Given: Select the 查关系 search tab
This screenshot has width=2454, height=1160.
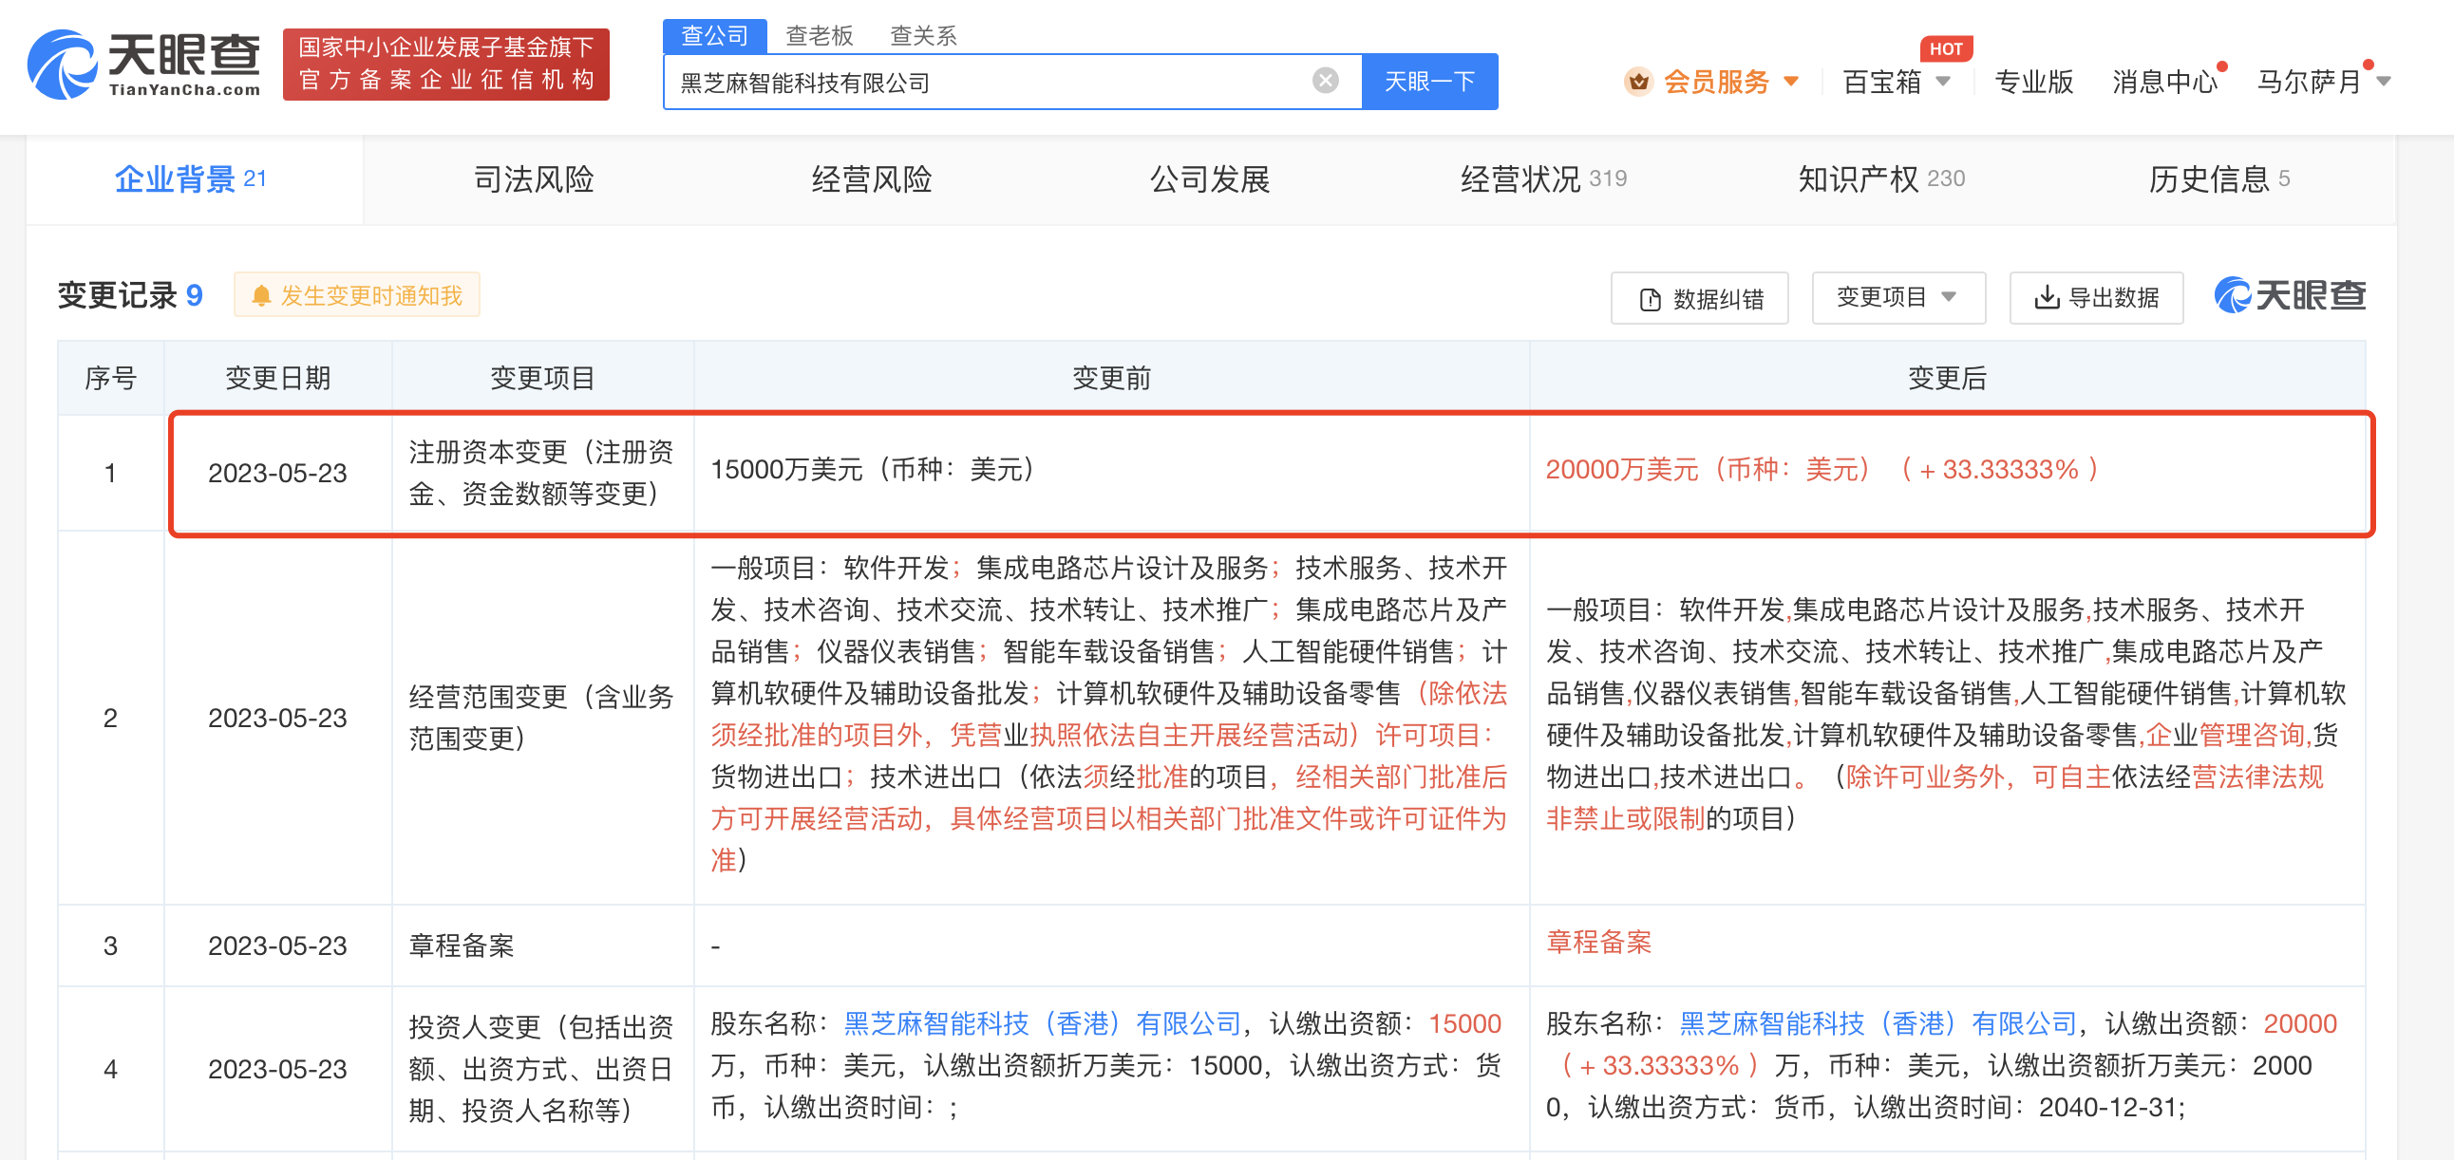Looking at the screenshot, I should pos(923,36).
